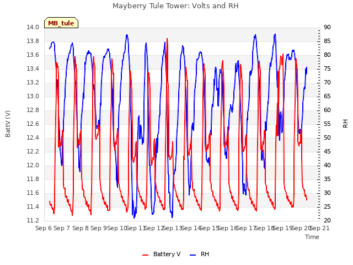Click the 20 right axis tick value

tap(327, 221)
